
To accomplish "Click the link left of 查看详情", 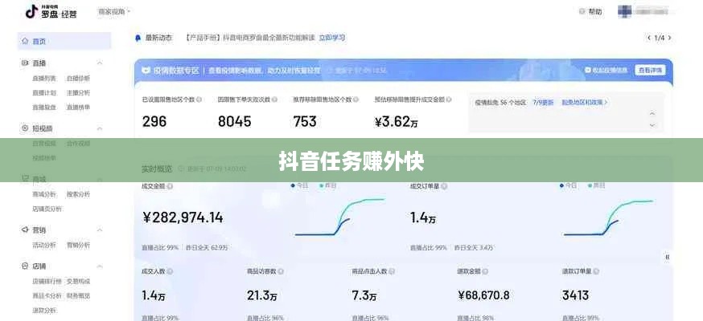I will point(606,70).
